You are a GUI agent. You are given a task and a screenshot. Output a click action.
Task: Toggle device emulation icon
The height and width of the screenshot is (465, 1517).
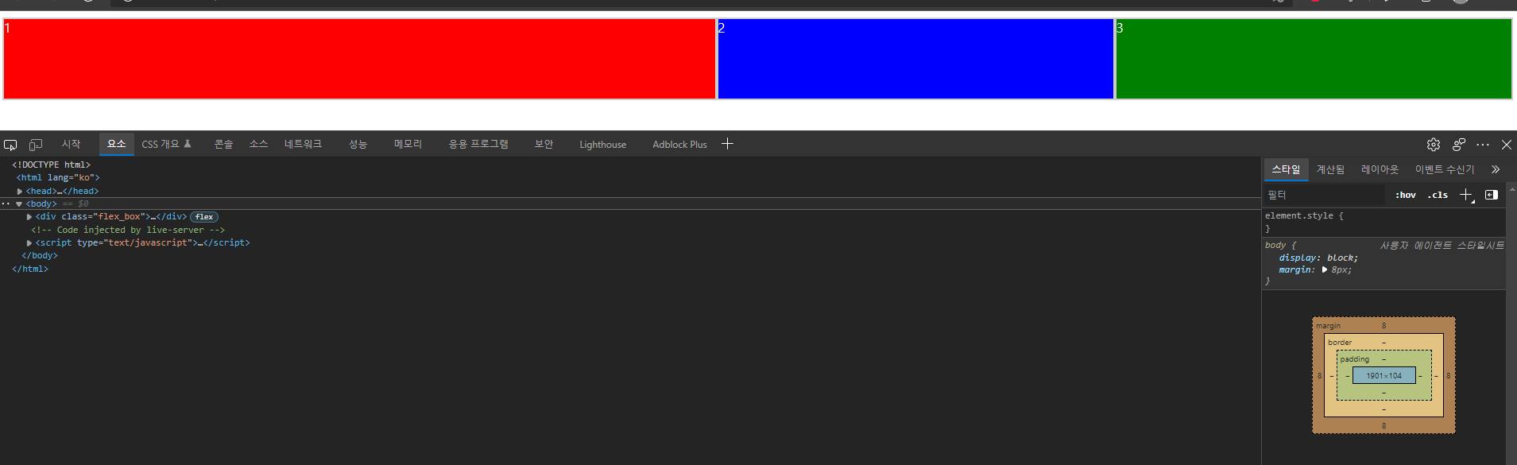point(36,145)
